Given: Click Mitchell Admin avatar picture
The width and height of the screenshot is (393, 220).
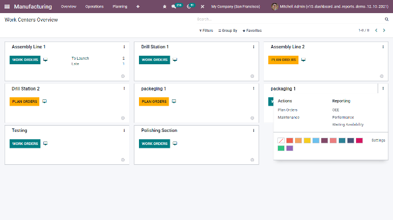Looking at the screenshot, I should pyautogui.click(x=275, y=7).
